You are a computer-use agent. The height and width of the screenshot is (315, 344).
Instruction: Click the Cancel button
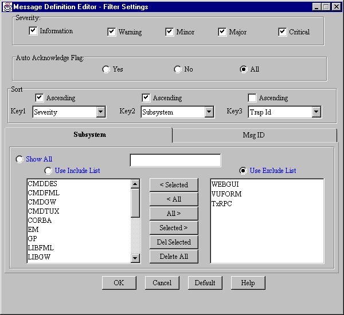pyautogui.click(x=162, y=283)
